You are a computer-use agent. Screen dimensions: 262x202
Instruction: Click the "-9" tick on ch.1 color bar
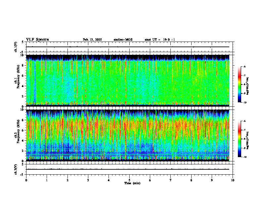(244, 93)
